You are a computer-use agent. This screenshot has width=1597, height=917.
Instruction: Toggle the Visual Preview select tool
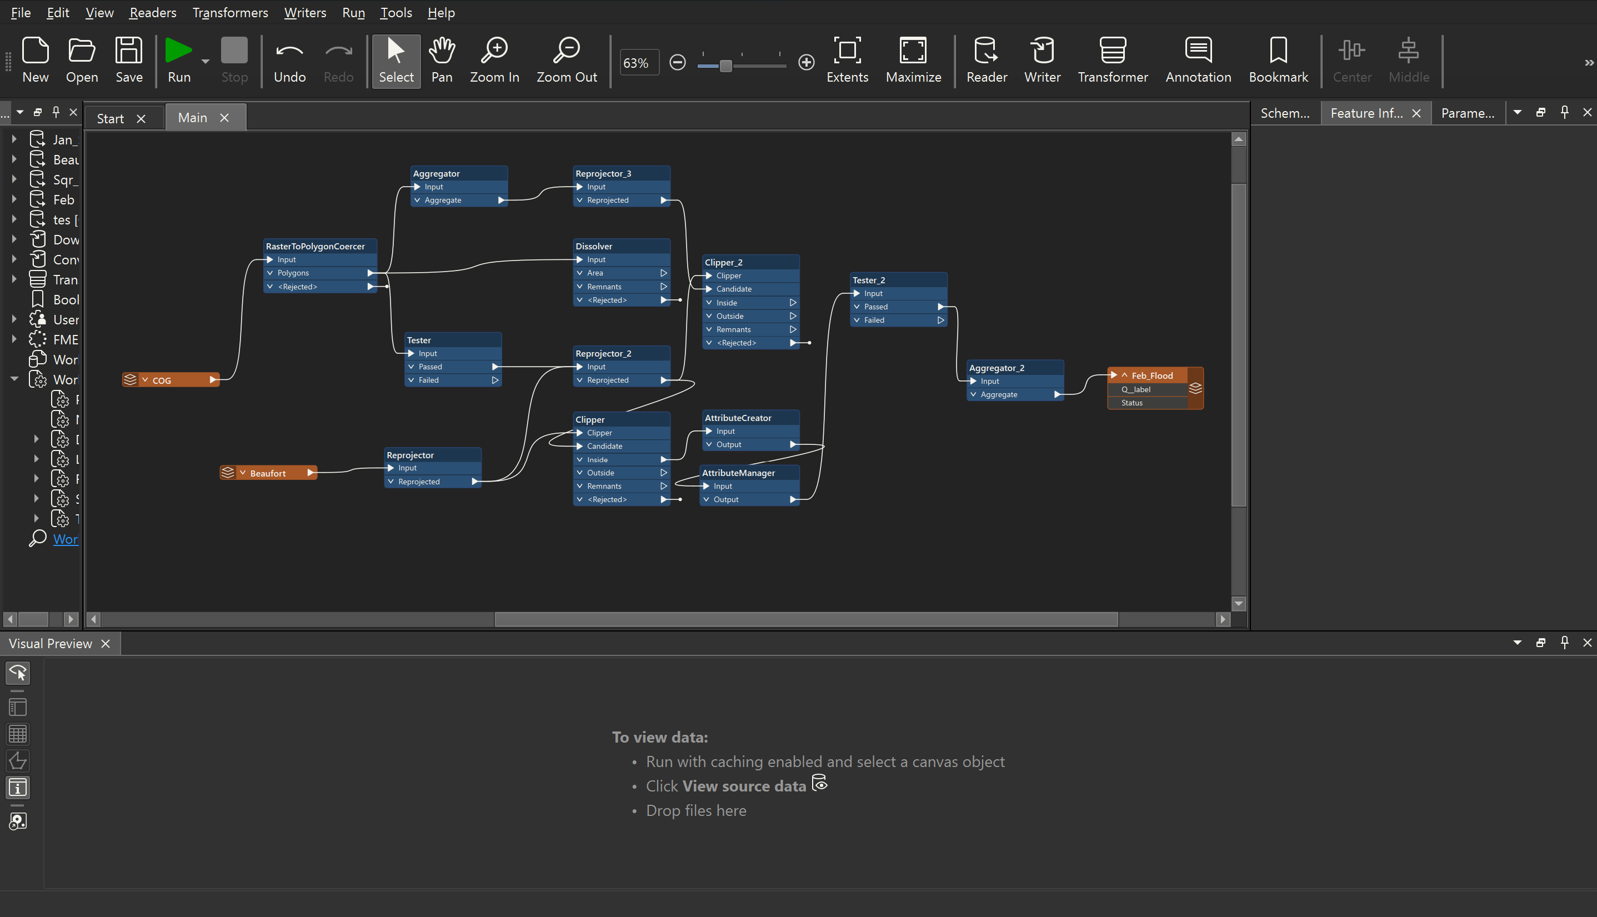18,673
